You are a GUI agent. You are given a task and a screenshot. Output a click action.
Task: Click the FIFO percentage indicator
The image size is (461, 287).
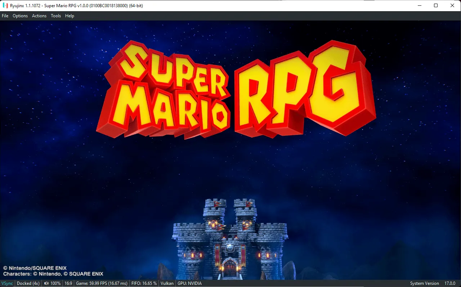point(144,283)
